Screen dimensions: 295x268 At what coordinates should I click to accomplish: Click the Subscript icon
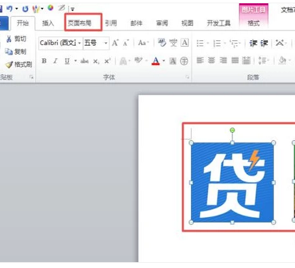pyautogui.click(x=96, y=61)
